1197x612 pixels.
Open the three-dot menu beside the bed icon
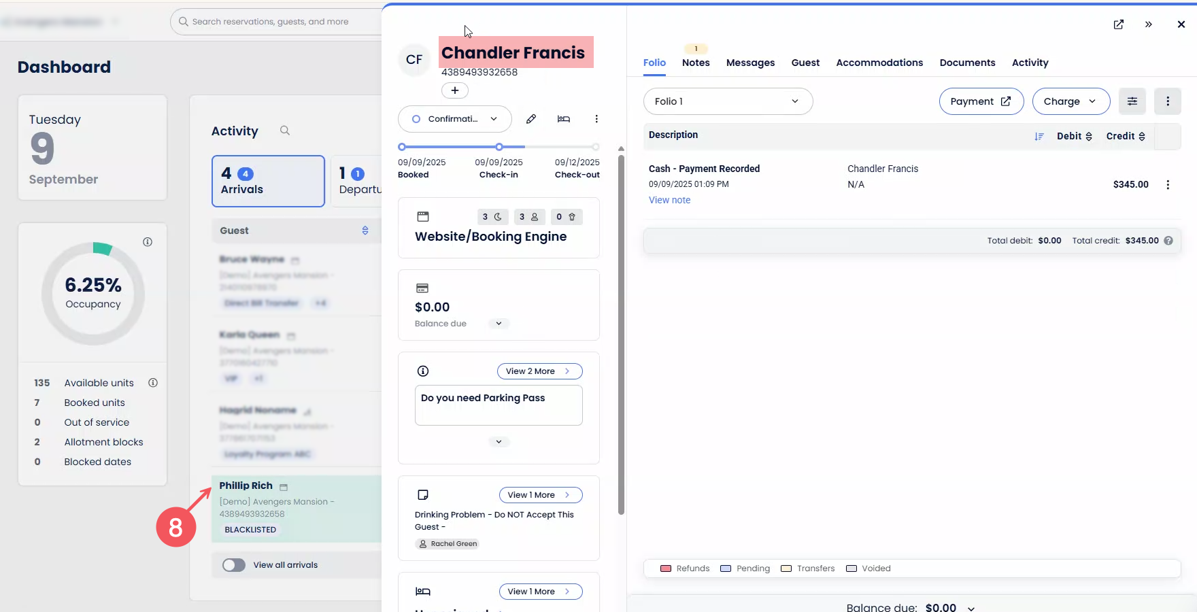coord(596,119)
